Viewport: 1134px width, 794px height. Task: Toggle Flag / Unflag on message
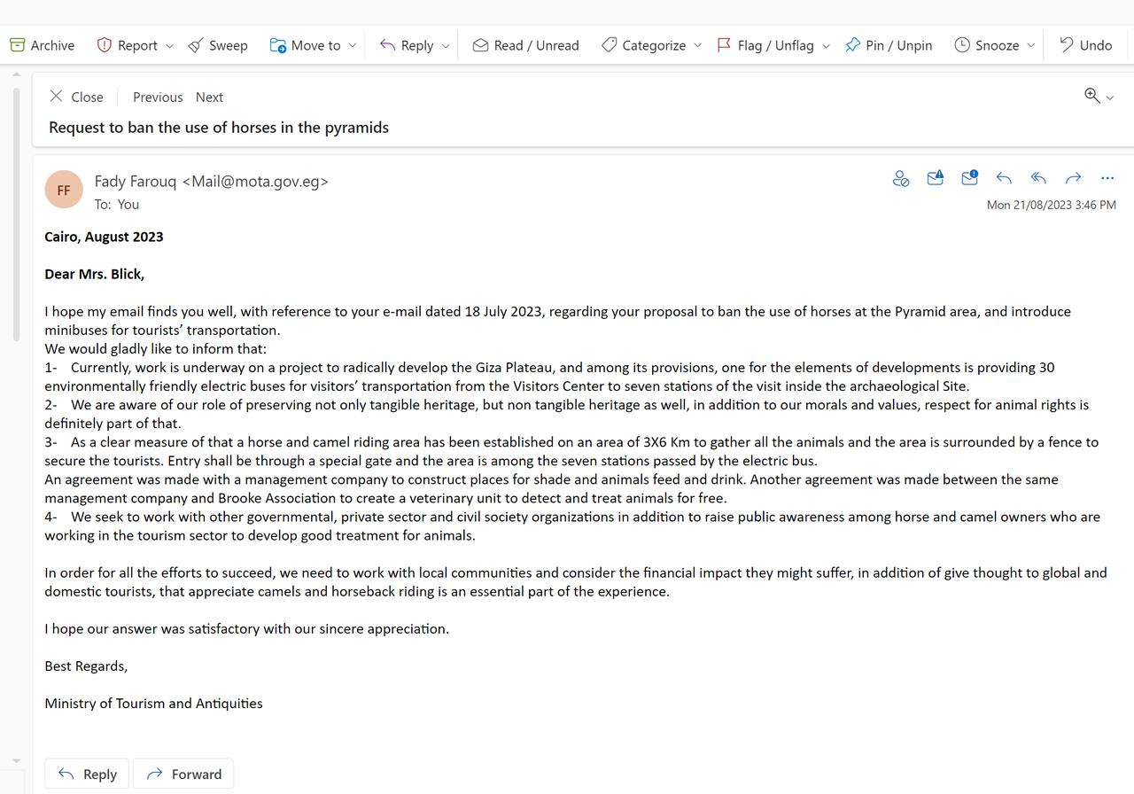tap(765, 45)
